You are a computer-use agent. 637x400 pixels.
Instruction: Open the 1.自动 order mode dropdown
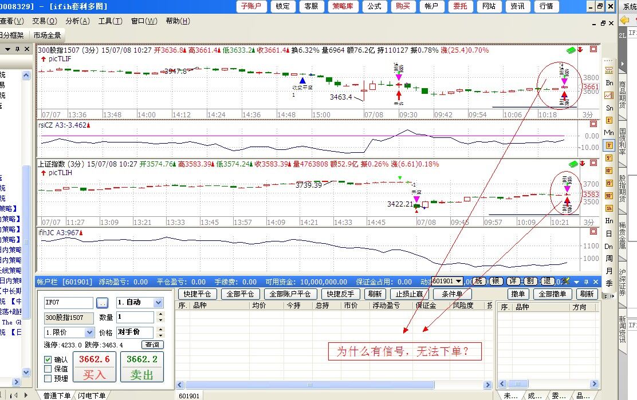[158, 303]
